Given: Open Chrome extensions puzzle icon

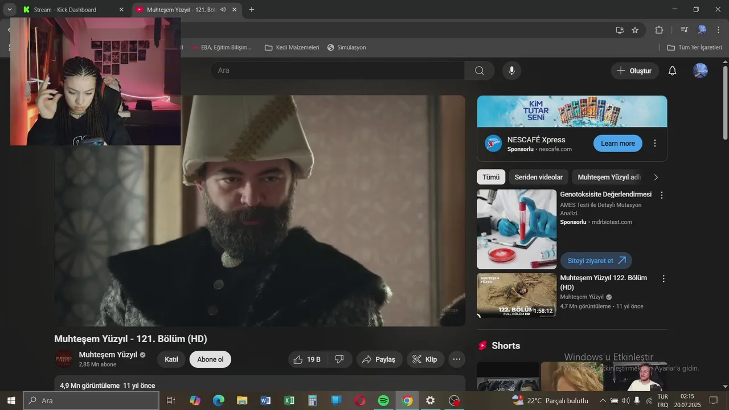Looking at the screenshot, I should (x=660, y=30).
